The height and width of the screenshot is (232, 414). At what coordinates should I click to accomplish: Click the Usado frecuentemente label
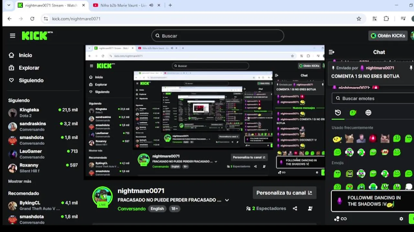pyautogui.click(x=352, y=128)
